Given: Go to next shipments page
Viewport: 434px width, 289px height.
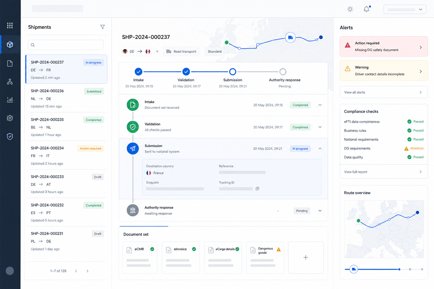Looking at the screenshot, I should (87, 271).
